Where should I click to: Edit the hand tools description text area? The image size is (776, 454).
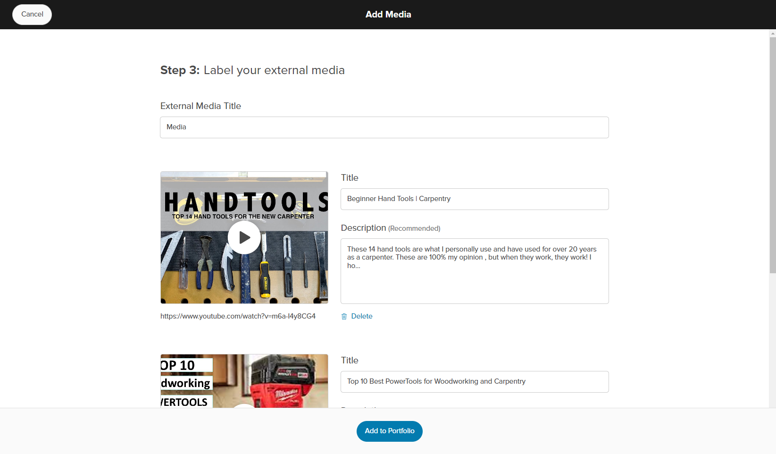point(475,271)
